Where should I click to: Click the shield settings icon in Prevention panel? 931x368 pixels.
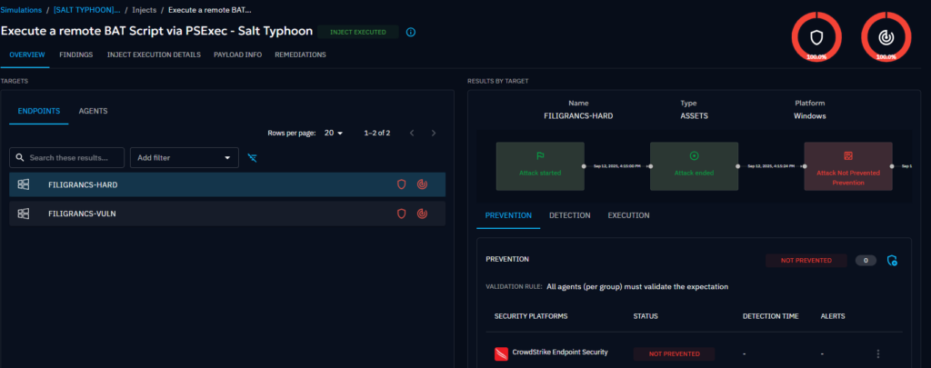(892, 261)
